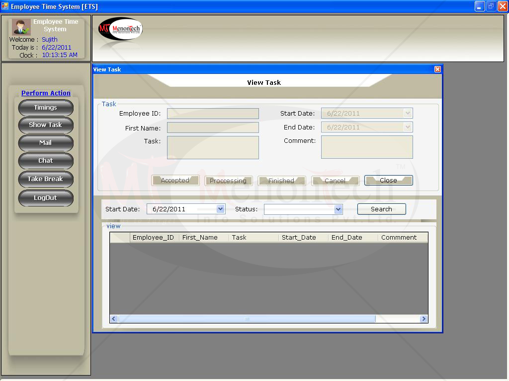Open the Timings action
Screen dimensions: 509x381
[46, 108]
